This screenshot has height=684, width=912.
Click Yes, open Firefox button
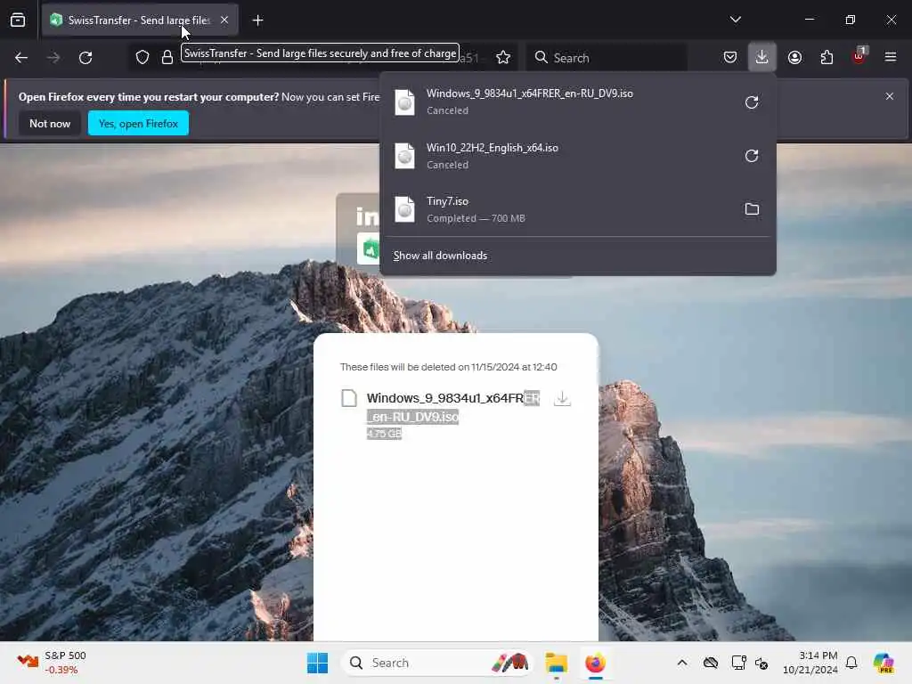pos(138,123)
